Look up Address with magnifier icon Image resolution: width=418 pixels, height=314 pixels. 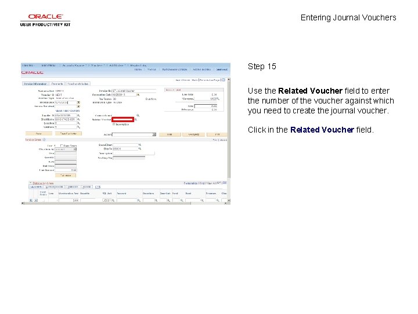(x=78, y=127)
